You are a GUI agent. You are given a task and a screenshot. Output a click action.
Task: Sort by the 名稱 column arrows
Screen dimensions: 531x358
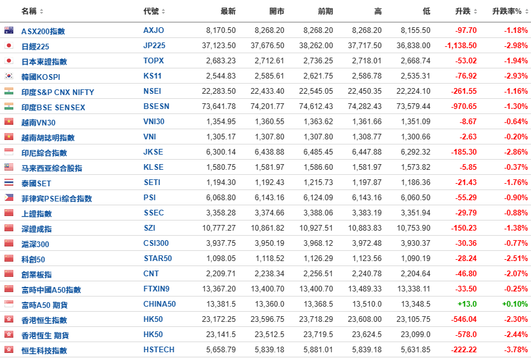41,11
